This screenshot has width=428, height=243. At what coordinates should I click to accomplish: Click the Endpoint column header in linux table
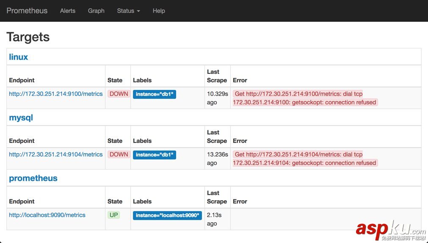click(22, 80)
